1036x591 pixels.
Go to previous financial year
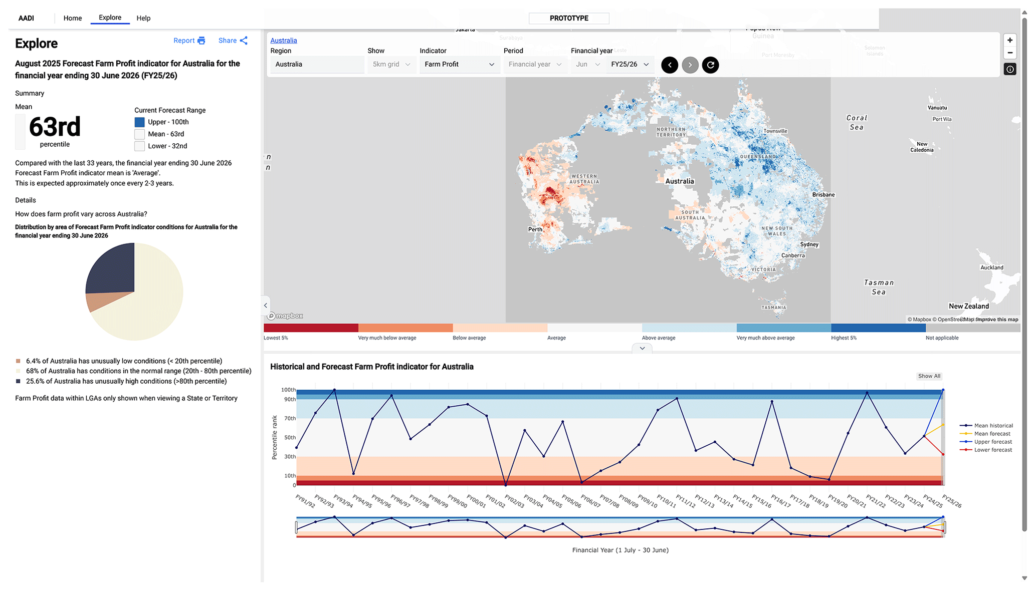point(670,65)
